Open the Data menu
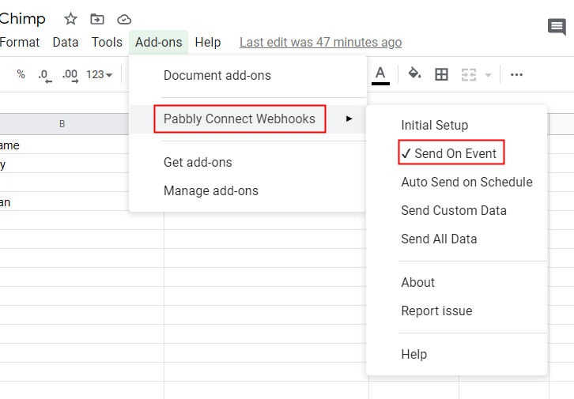This screenshot has width=574, height=399. 66,42
